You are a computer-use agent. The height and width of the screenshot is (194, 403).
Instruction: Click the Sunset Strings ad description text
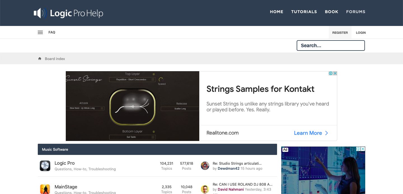tap(268, 107)
